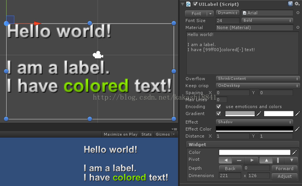This screenshot has height=186, width=302.
Task: Set pivot to bottom down arrow
Action: coord(292,160)
